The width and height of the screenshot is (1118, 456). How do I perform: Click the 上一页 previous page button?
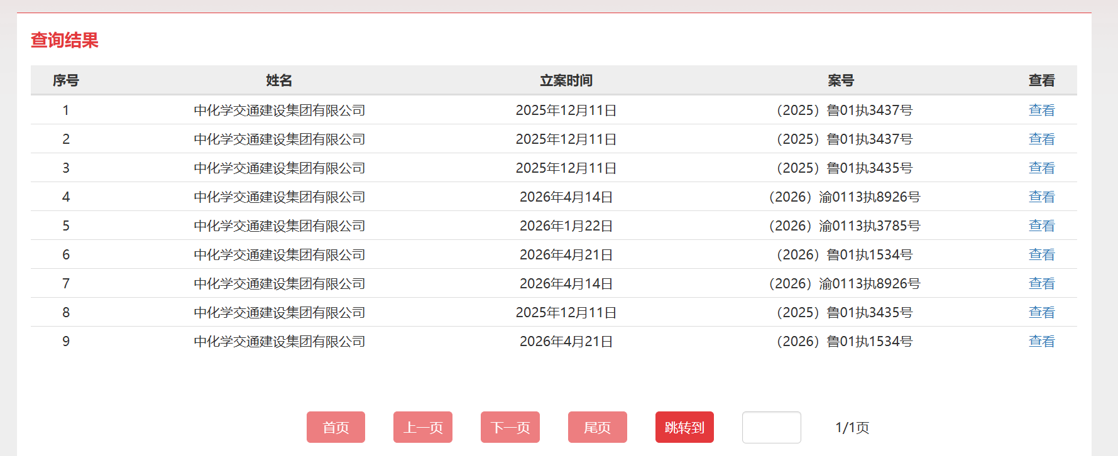click(422, 427)
